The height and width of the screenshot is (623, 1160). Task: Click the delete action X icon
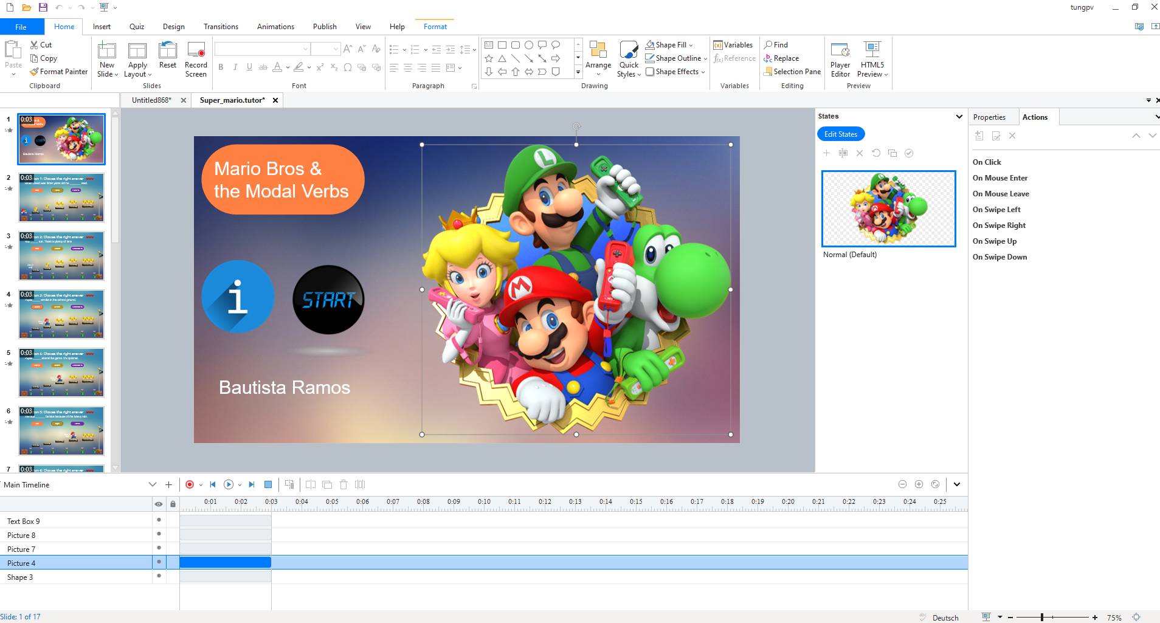click(1012, 136)
